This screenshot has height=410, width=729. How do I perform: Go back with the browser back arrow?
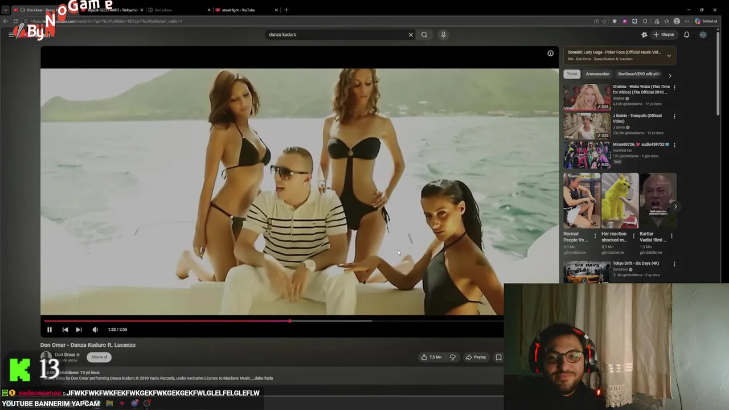click(6, 21)
